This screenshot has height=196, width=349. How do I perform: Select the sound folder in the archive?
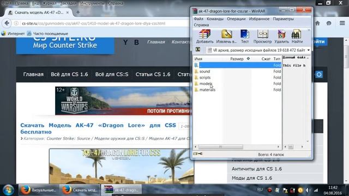pyautogui.click(x=204, y=71)
